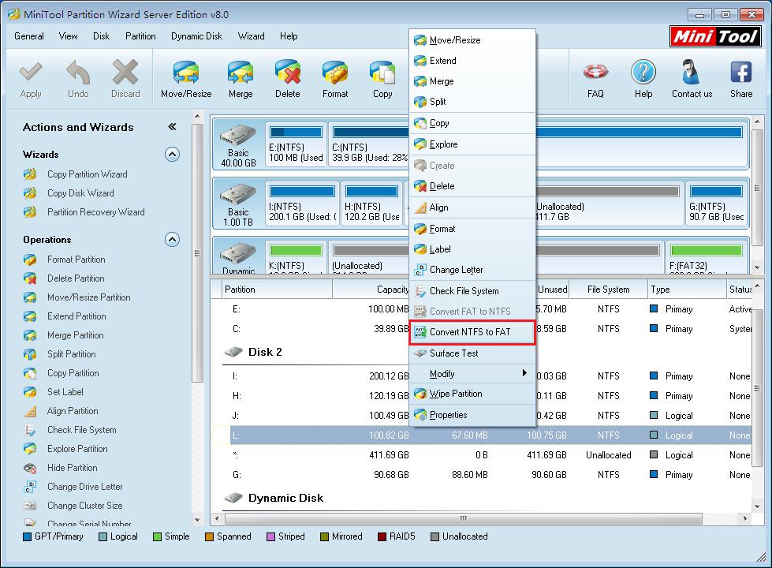Collapse the Actions and Wizards panel
The width and height of the screenshot is (772, 568).
click(172, 127)
